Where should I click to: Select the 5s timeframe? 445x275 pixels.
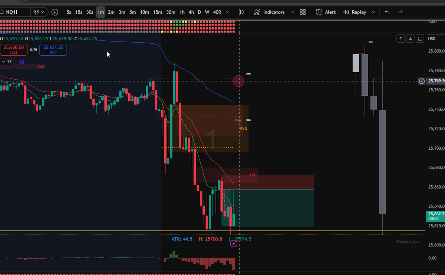(69, 12)
